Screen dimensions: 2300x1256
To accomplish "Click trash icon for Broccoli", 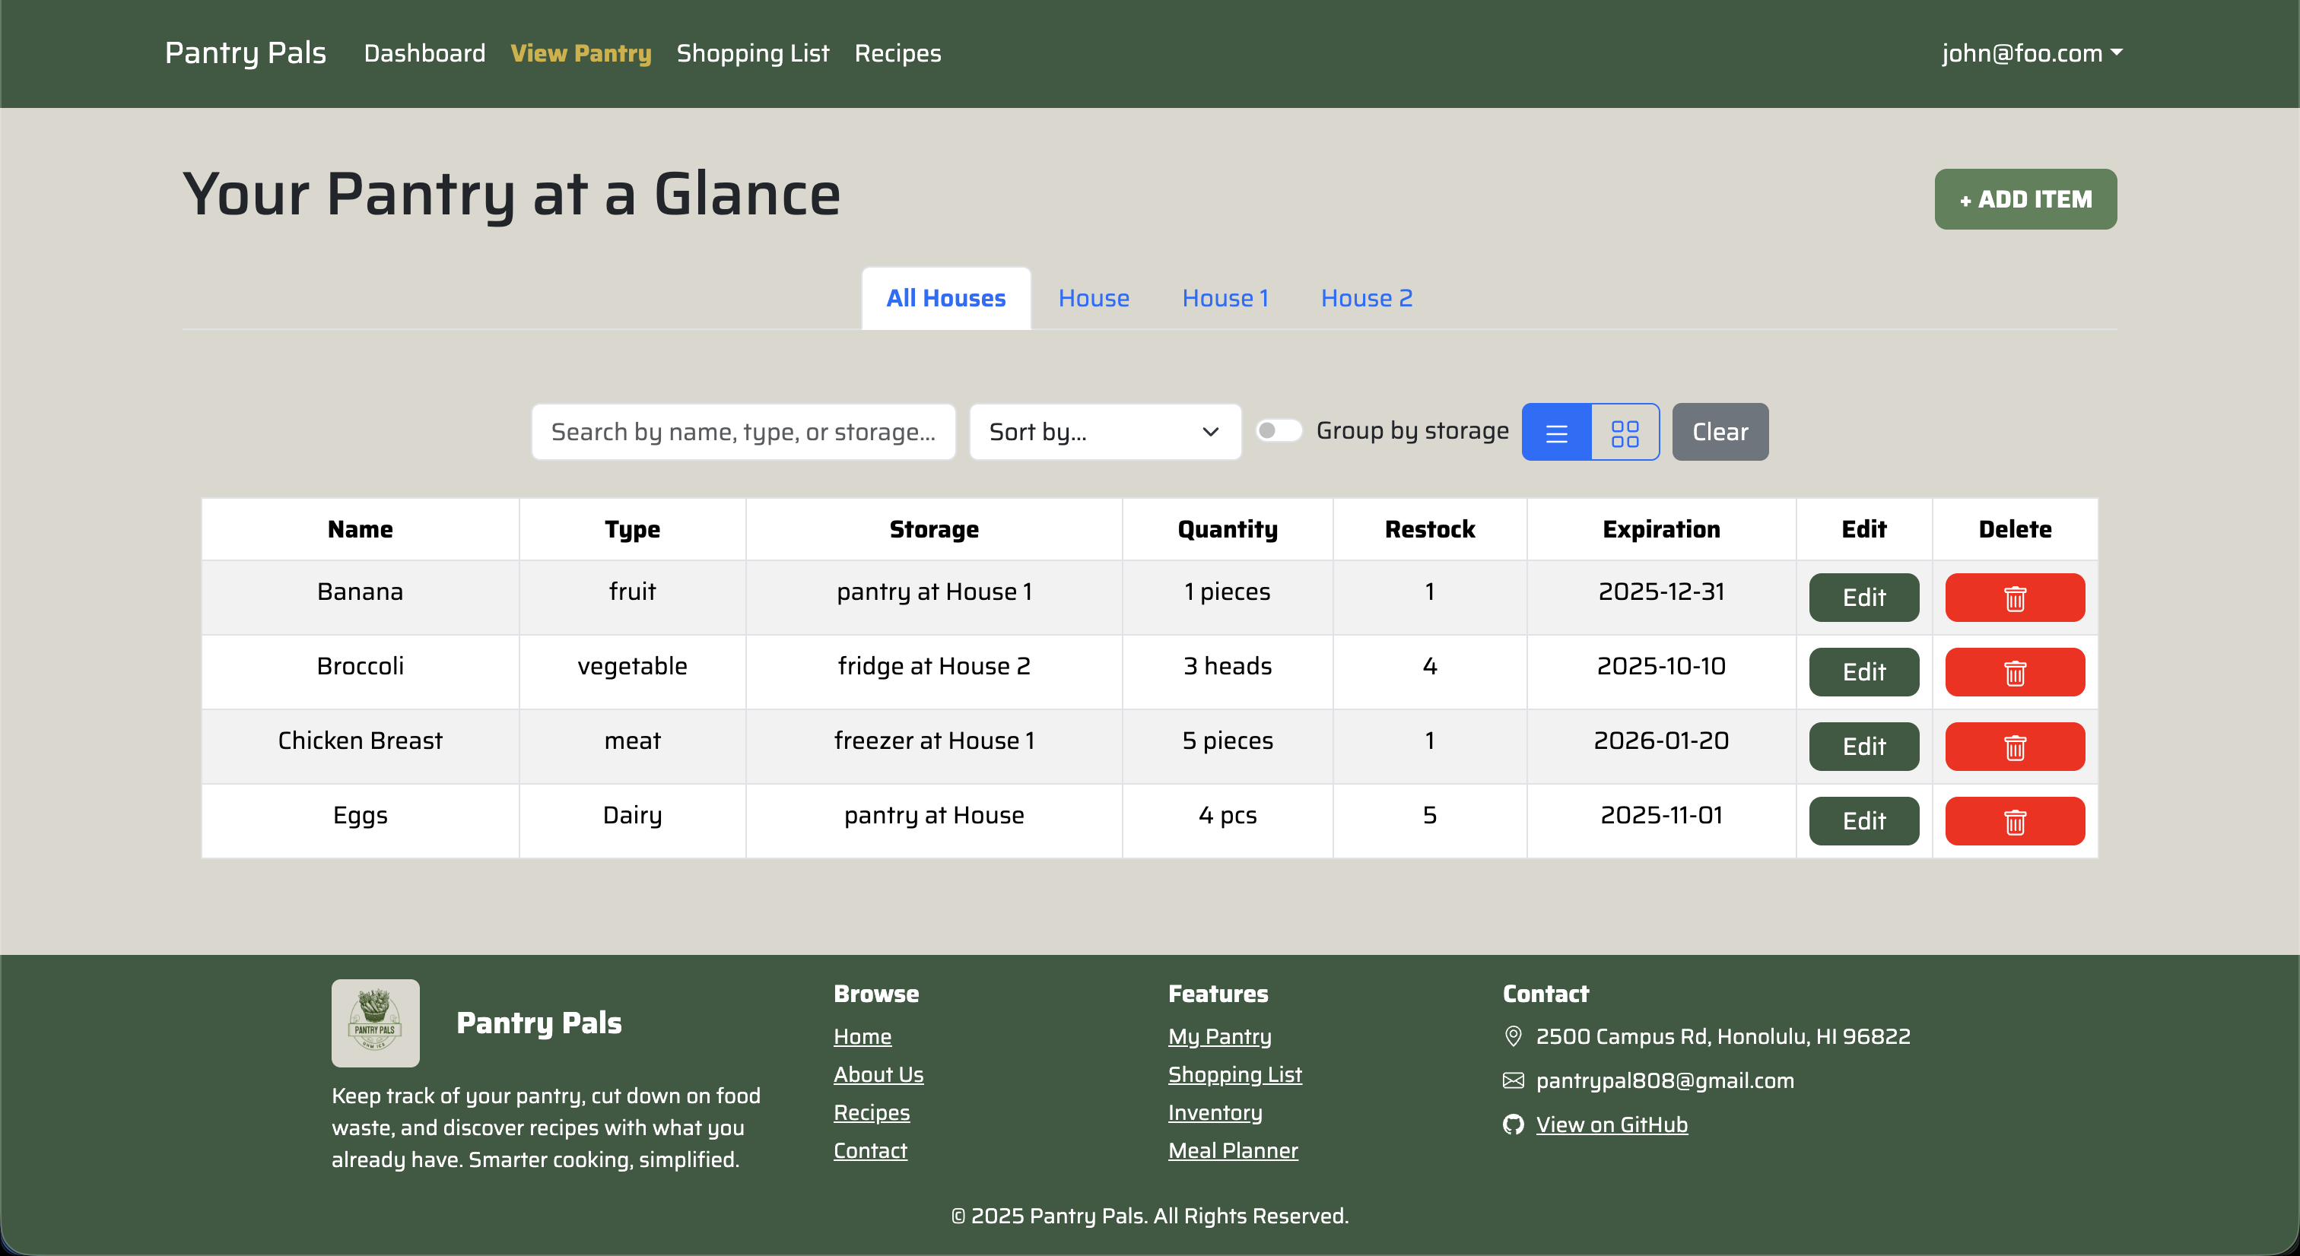I will pyautogui.click(x=2014, y=672).
